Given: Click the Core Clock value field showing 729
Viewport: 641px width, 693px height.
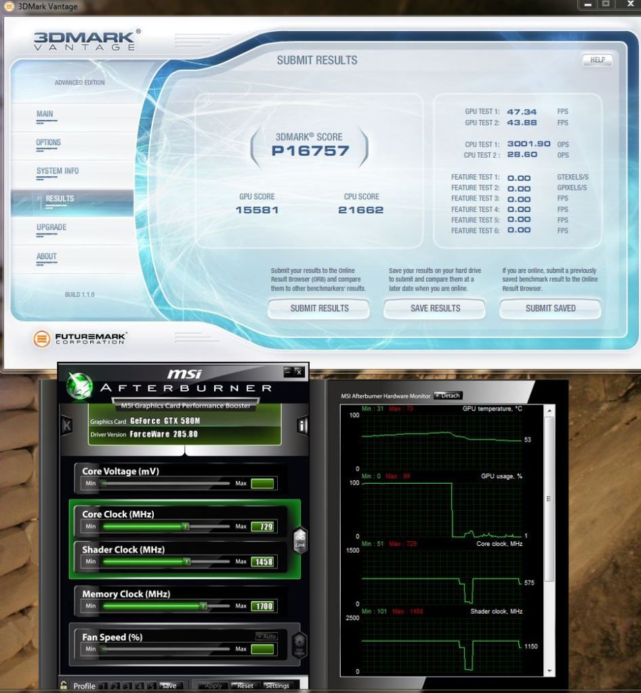Looking at the screenshot, I should tap(264, 526).
